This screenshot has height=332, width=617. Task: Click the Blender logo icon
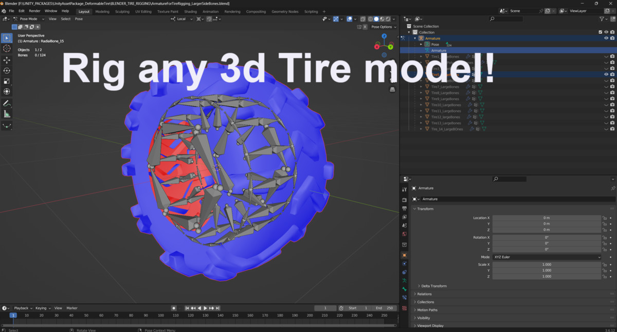pyautogui.click(x=4, y=11)
